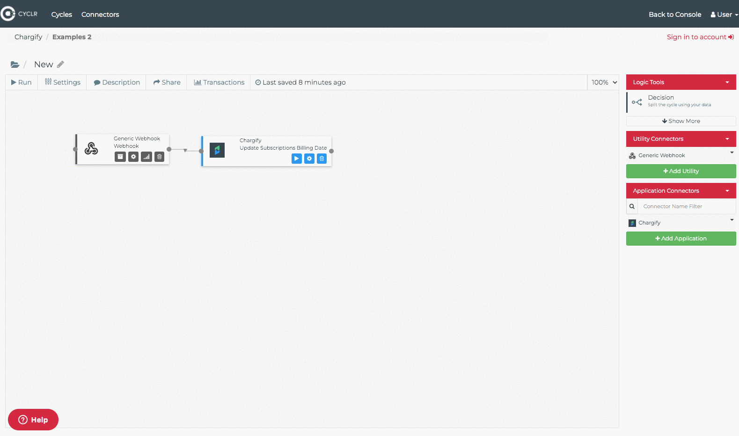Screen dimensions: 739x436
Task: View Generic Webhook step statistics icon
Action: 146,157
